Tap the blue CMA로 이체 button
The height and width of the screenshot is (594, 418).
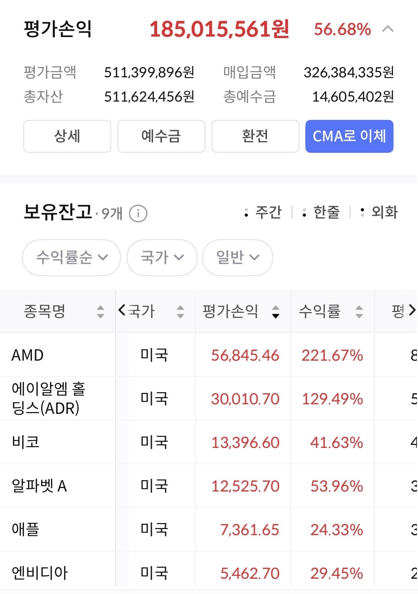[350, 137]
